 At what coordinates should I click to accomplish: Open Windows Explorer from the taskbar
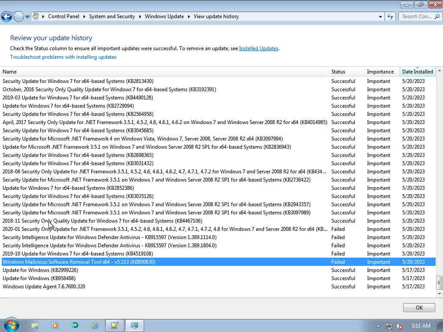click(x=35, y=326)
